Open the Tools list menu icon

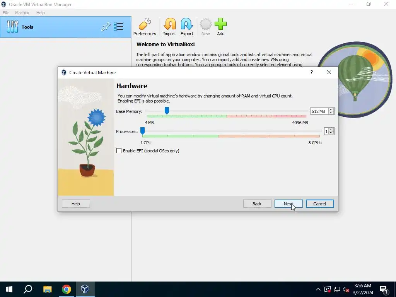pos(118,27)
